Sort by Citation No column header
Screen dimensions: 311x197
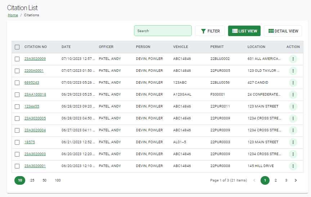pos(36,47)
